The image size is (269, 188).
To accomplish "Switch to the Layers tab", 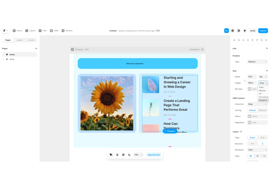I will coord(20,40).
